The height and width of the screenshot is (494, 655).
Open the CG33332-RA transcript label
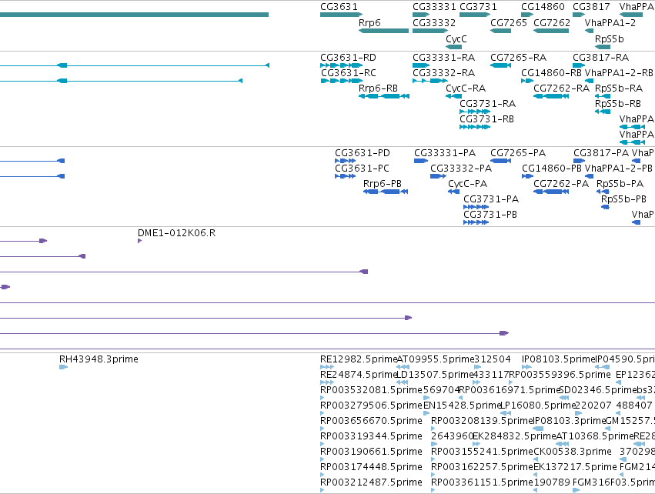[x=443, y=73]
